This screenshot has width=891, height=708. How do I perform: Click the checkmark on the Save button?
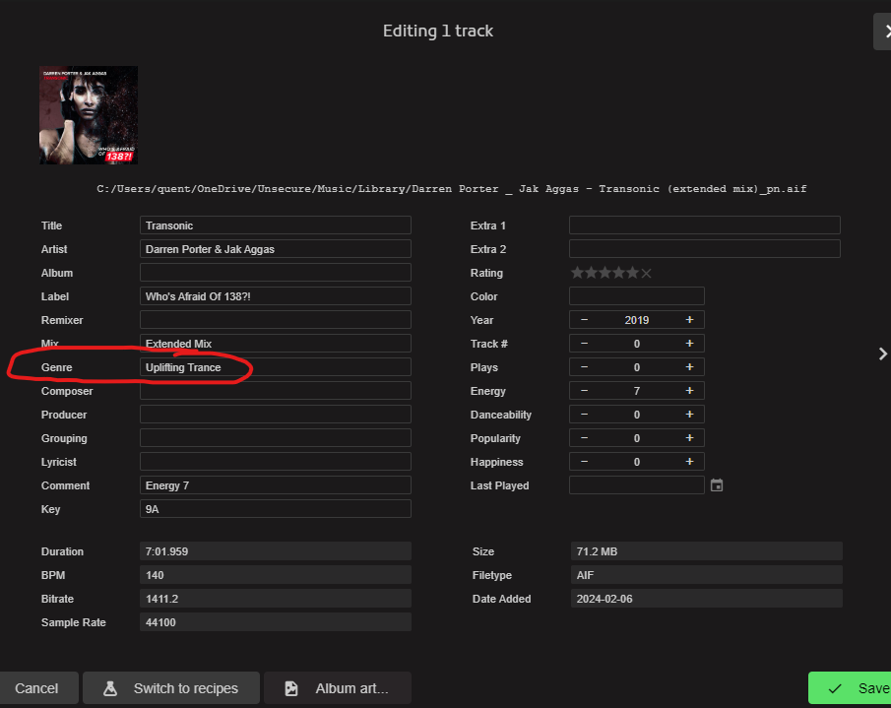(x=834, y=687)
